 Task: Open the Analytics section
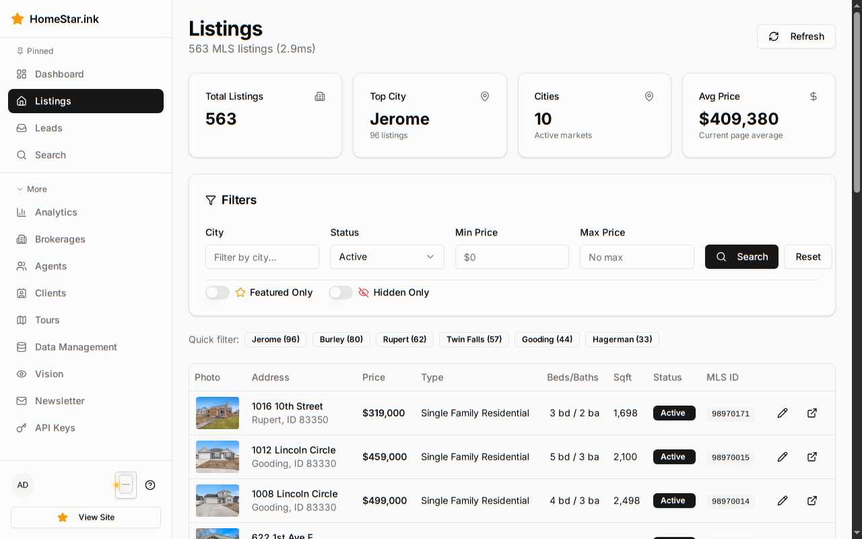56,212
